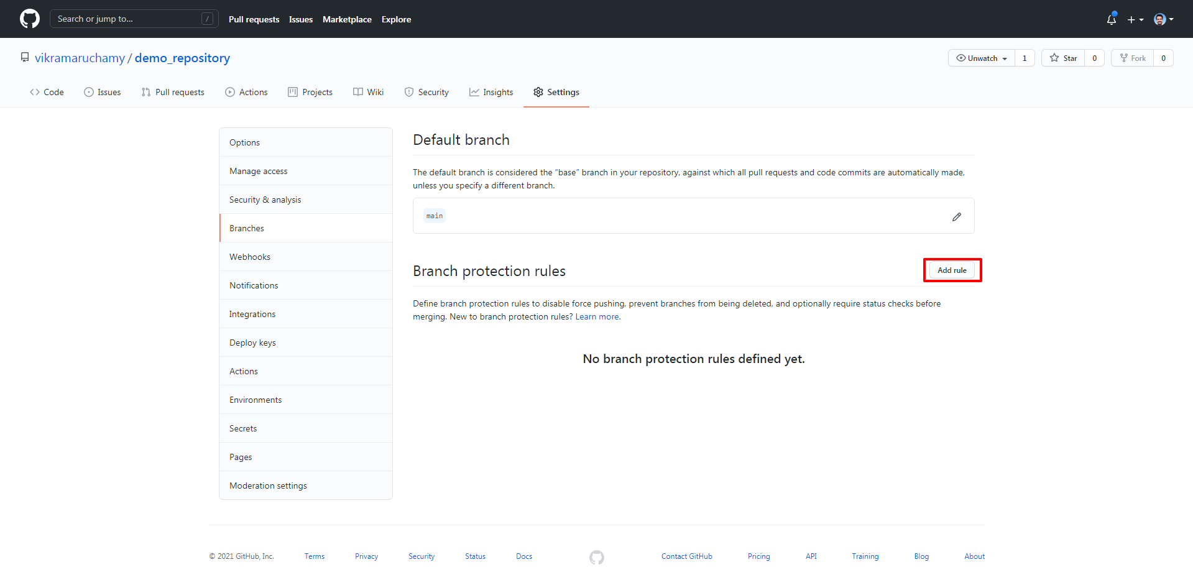Switch to the Insights tab

(491, 91)
